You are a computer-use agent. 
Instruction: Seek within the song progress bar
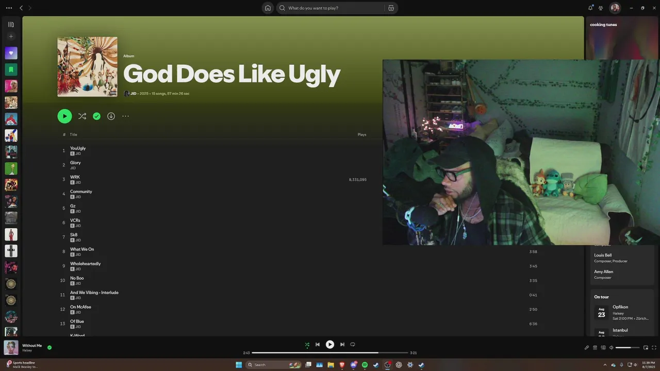(330, 353)
